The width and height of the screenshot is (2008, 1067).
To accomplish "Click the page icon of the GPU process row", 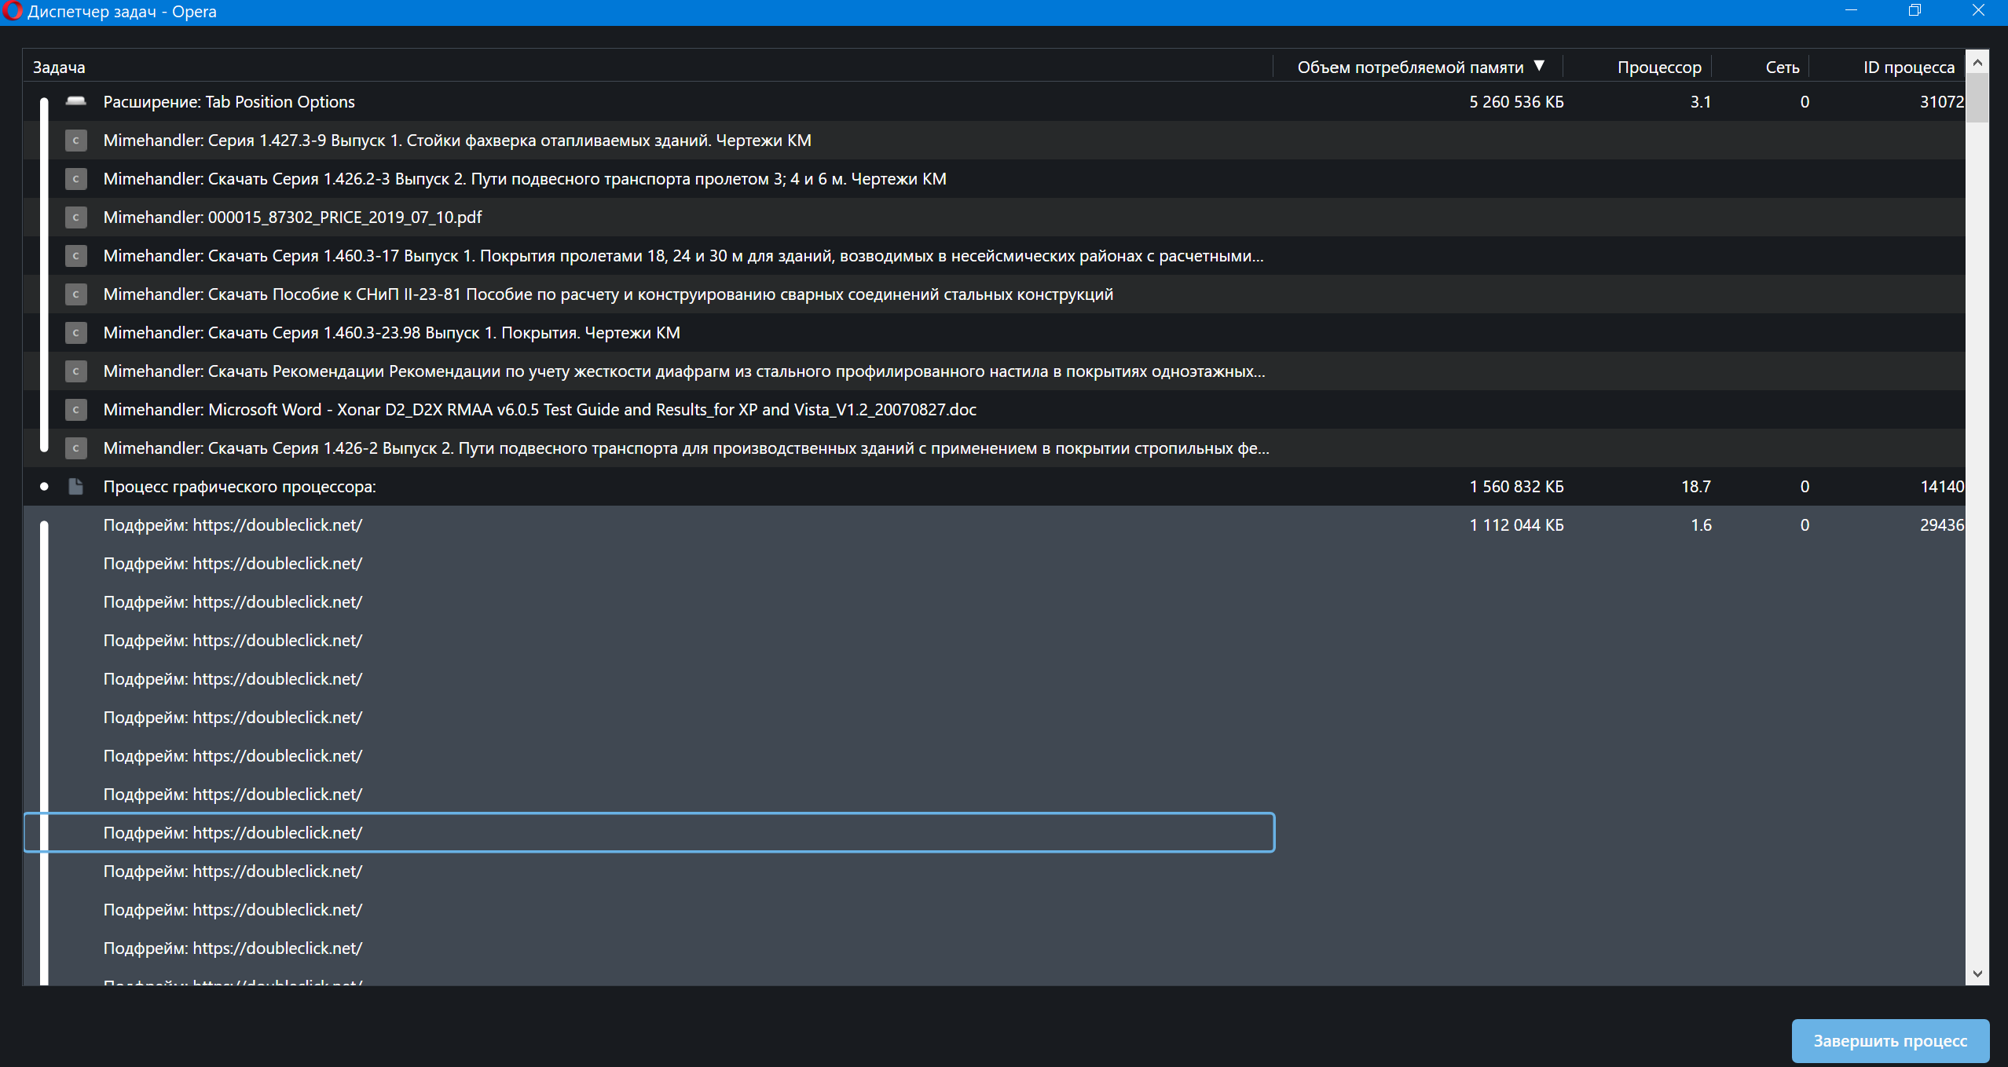I will (76, 487).
